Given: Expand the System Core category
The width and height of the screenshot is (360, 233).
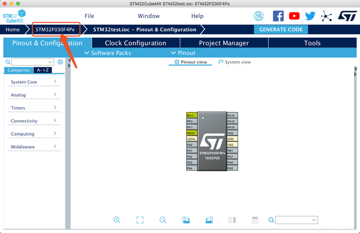Looking at the screenshot, I should point(34,82).
